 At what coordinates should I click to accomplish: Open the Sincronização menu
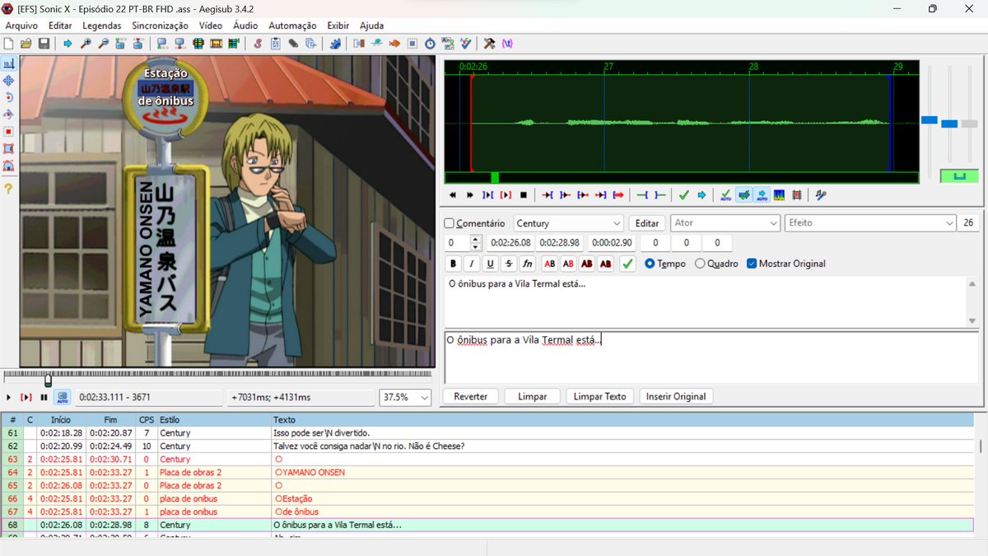(x=160, y=26)
